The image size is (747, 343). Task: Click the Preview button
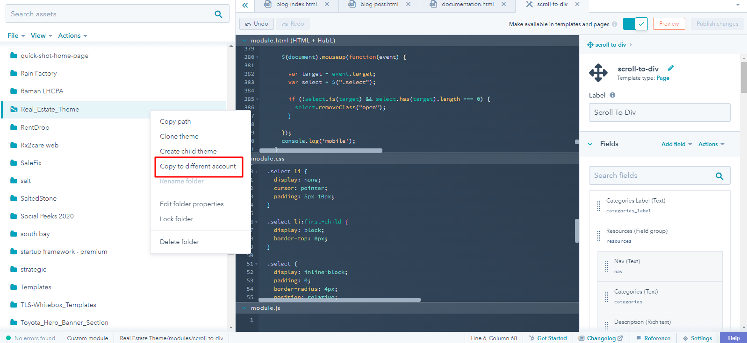[668, 24]
